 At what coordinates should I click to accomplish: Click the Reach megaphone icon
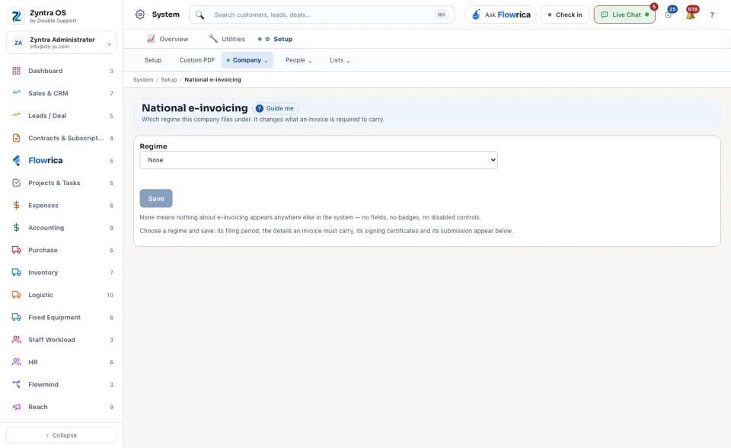[16, 407]
